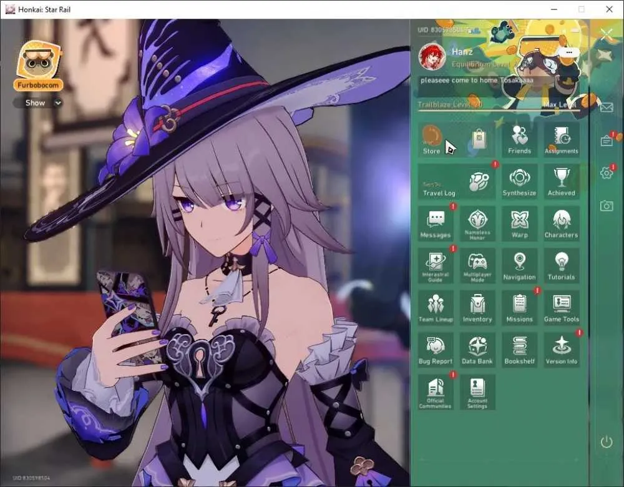Open the mail envelope icon
The height and width of the screenshot is (487, 624).
607,107
